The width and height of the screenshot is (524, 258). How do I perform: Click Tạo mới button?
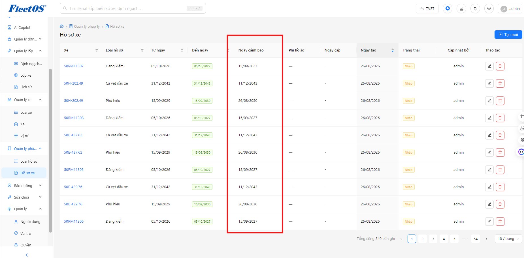[508, 35]
